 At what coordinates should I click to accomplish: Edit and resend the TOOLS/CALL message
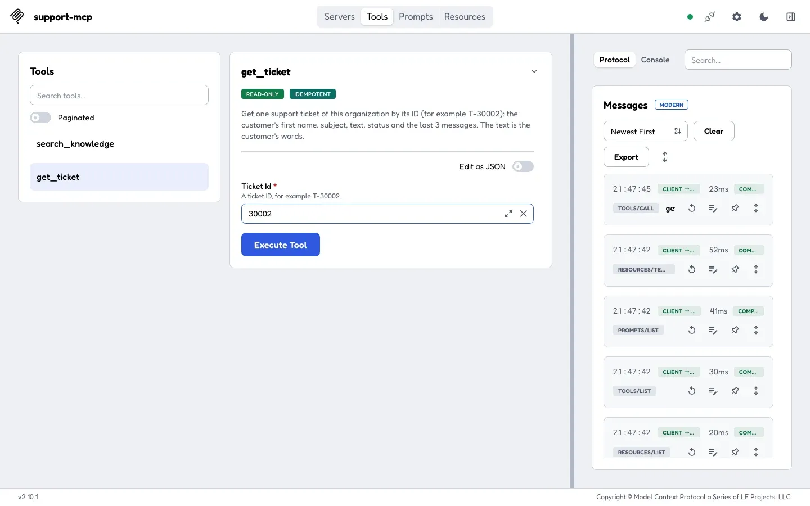pos(713,208)
